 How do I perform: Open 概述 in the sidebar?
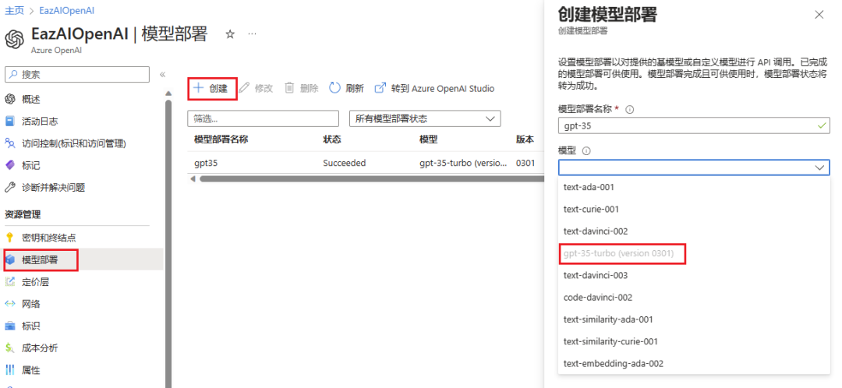coord(31,99)
